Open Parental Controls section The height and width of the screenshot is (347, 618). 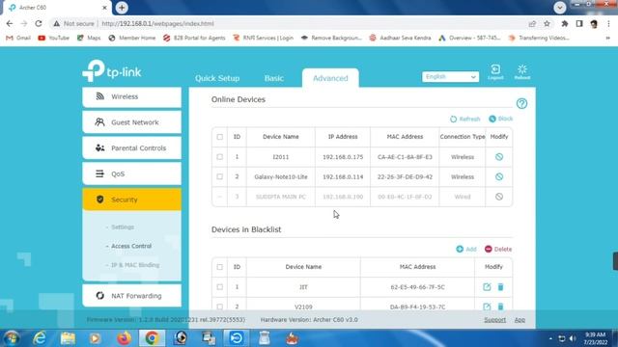pos(131,147)
